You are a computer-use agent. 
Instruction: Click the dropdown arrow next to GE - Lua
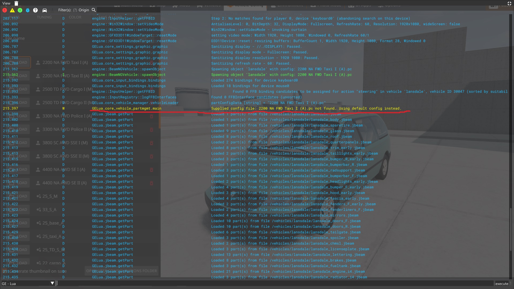coord(52,283)
